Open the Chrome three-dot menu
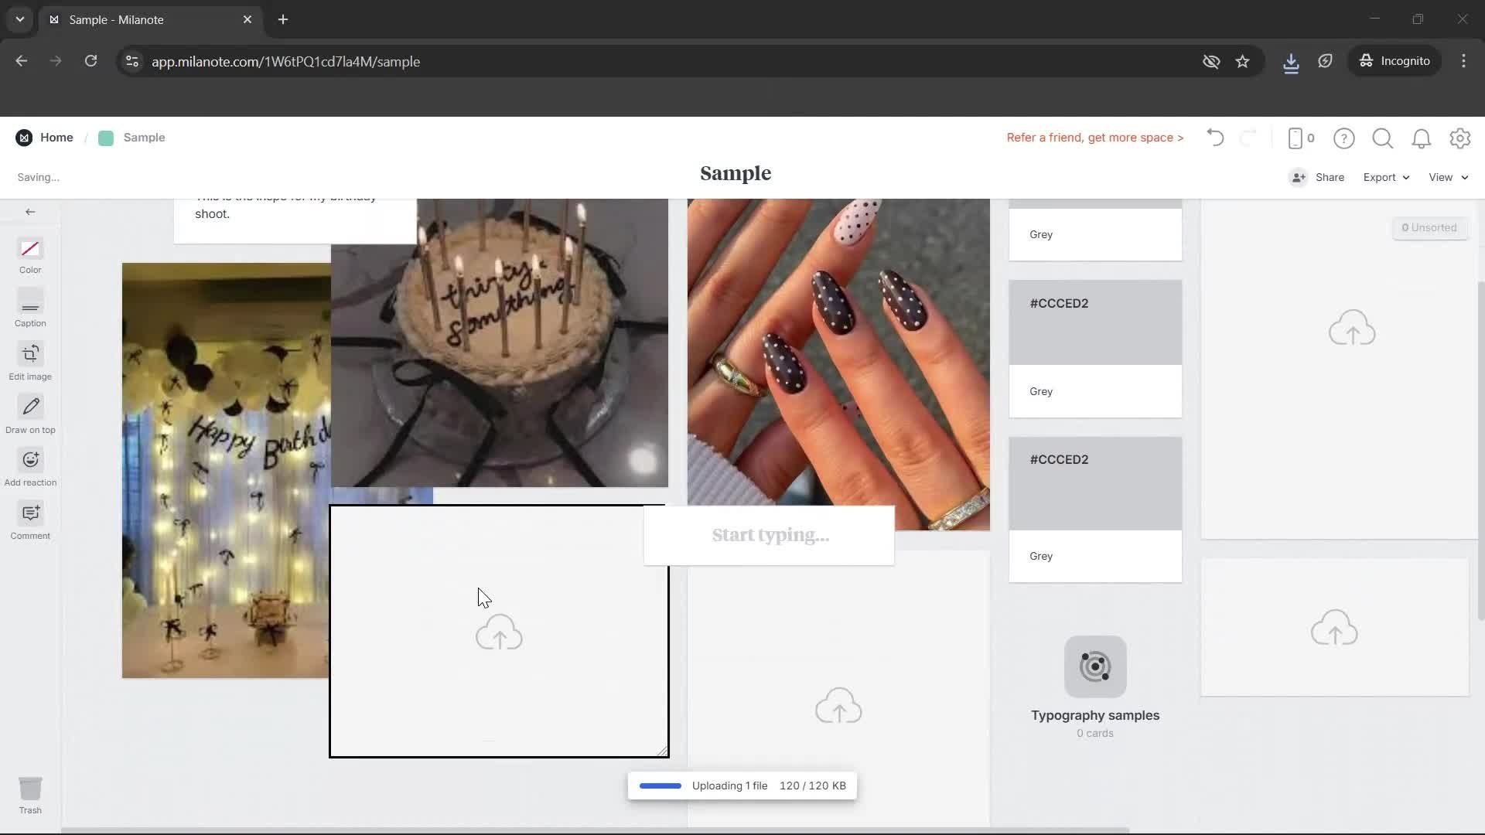The width and height of the screenshot is (1485, 835). coord(1463,61)
